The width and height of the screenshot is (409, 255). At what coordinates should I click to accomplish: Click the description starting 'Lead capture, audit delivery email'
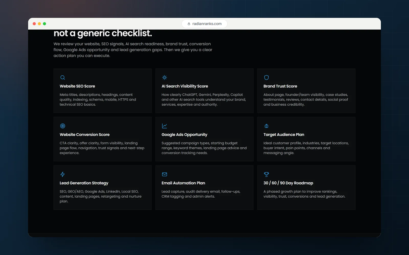point(201,194)
